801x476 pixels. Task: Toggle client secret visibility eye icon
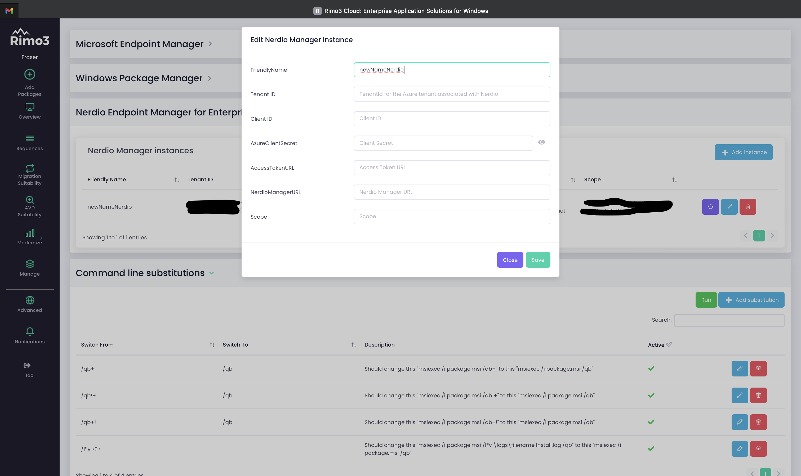pyautogui.click(x=541, y=142)
